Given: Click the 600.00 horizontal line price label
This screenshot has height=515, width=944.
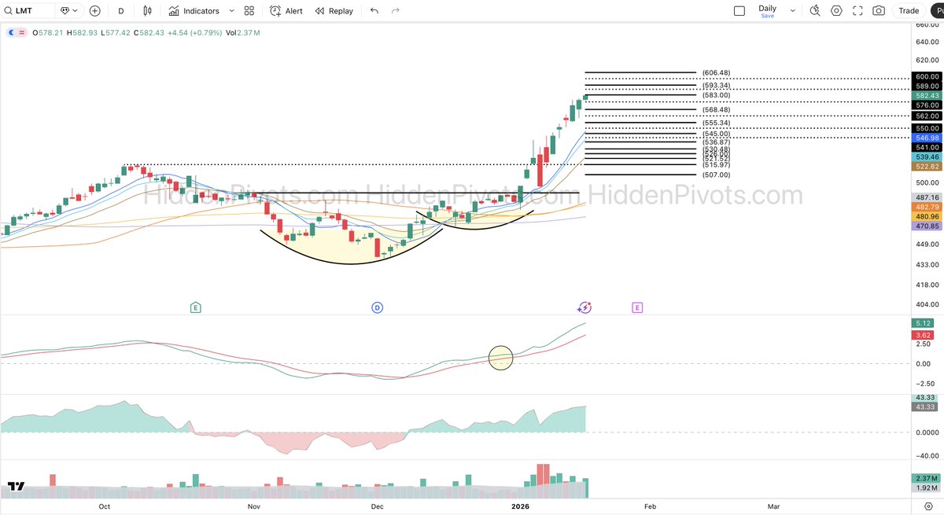Looking at the screenshot, I should click(928, 76).
